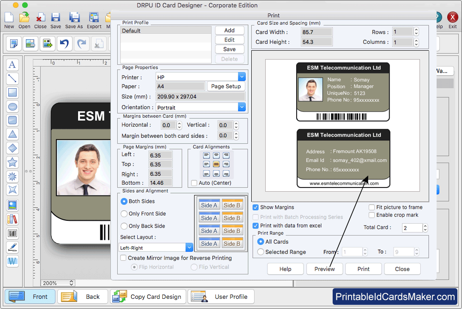The image size is (462, 309).
Task: Open the Select Layout Left-Right dropdown
Action: click(189, 248)
